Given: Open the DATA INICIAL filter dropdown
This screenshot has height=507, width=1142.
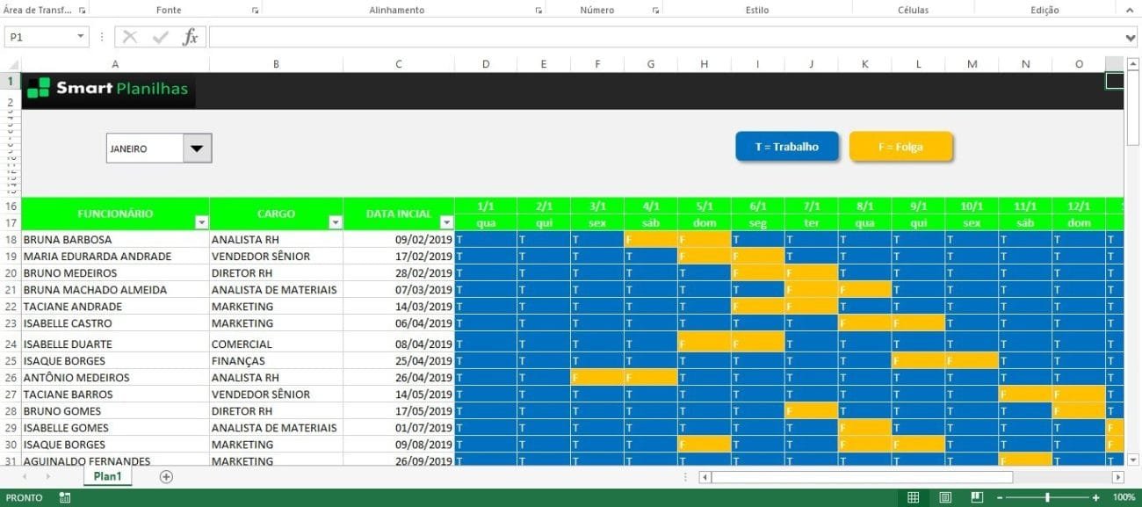Looking at the screenshot, I should [x=447, y=223].
